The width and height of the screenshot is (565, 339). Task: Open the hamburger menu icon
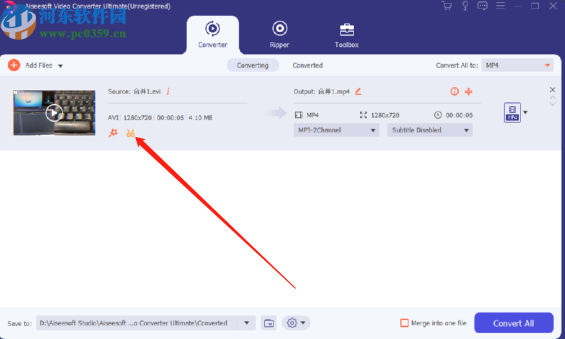(500, 5)
